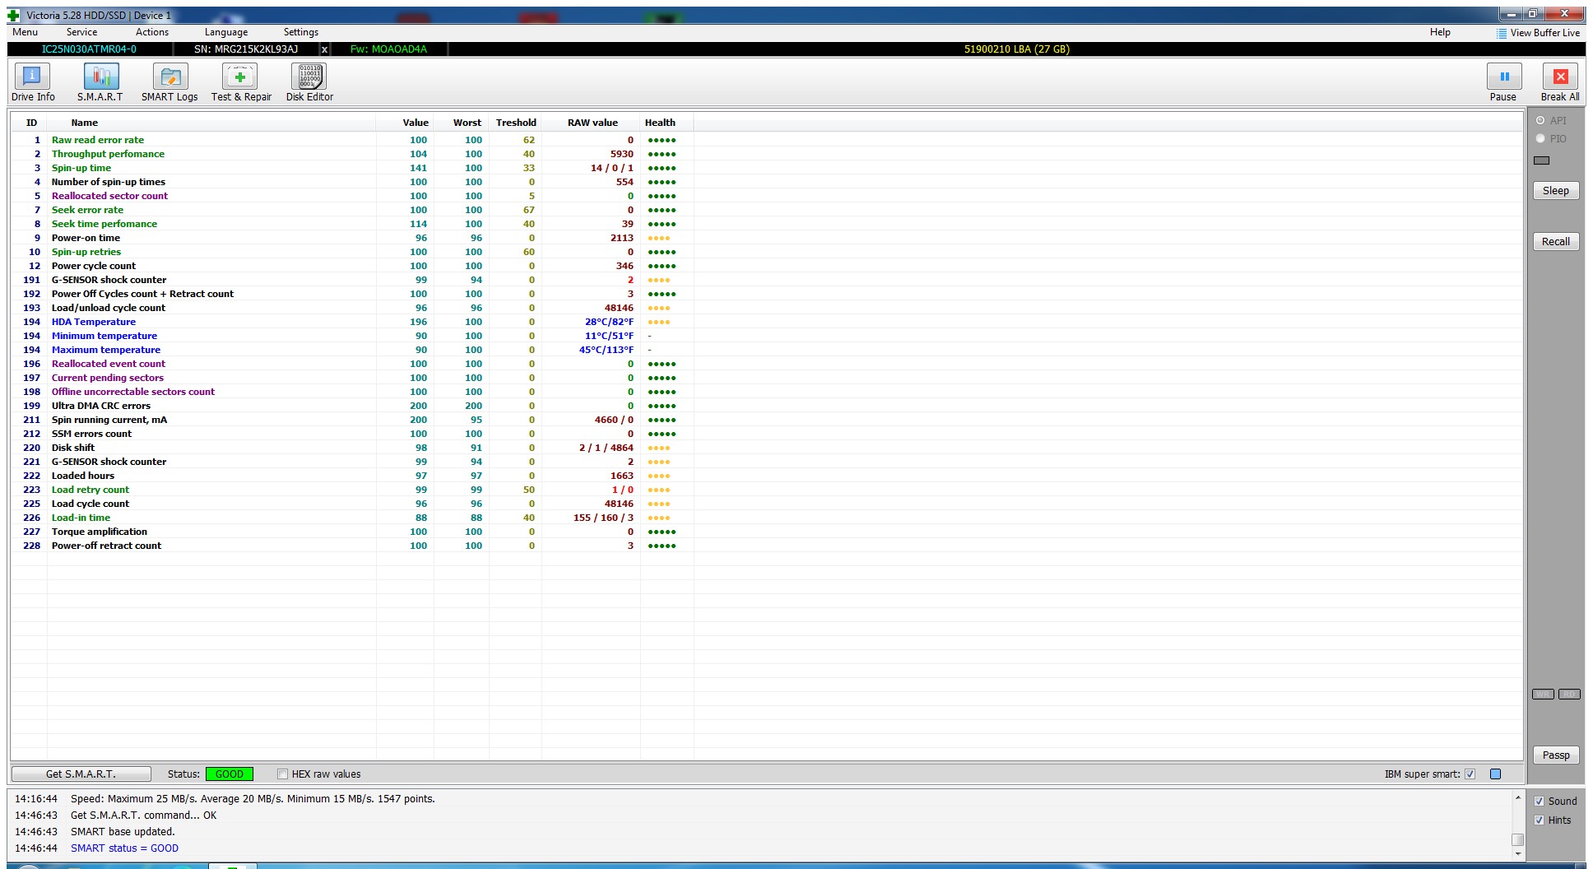Click the View Buffer Live icon
The height and width of the screenshot is (869, 1593).
coord(1502,33)
